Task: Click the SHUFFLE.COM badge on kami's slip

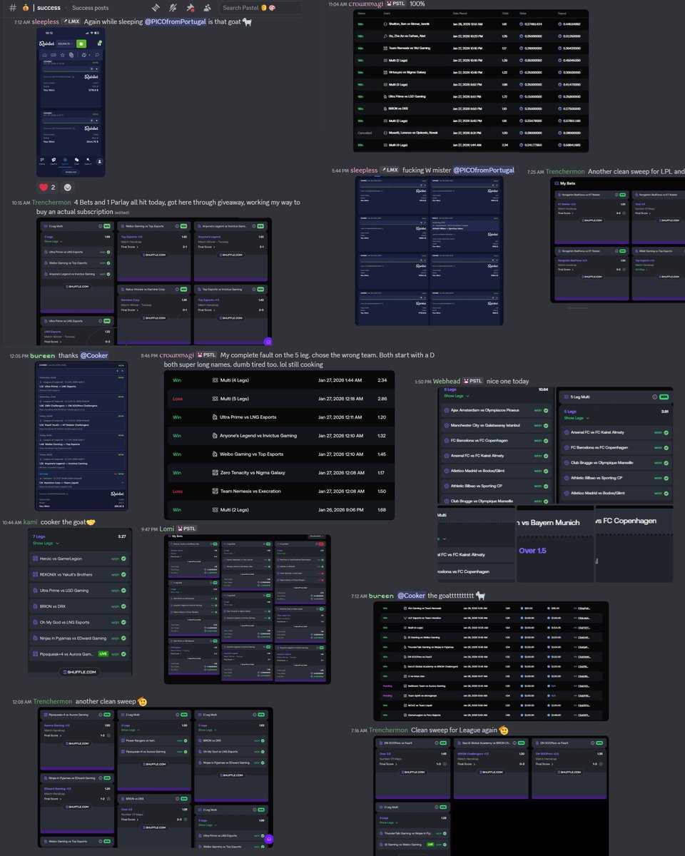Action: tap(79, 671)
